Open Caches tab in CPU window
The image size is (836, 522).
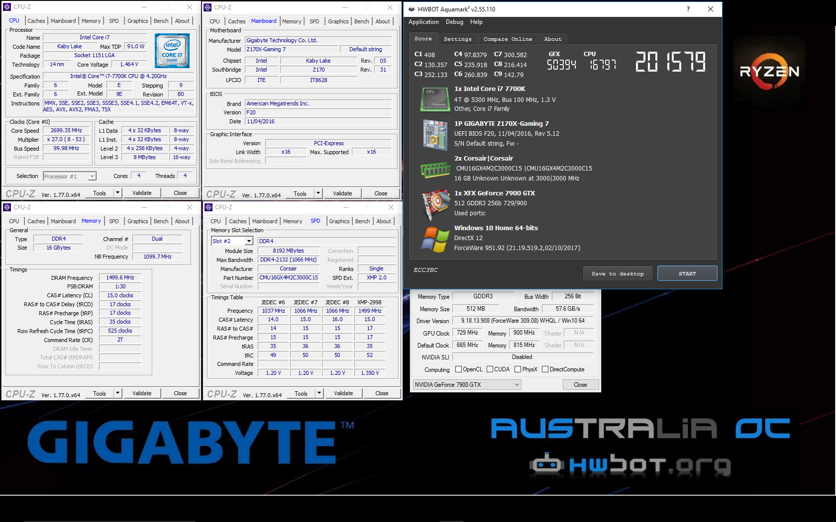point(36,21)
